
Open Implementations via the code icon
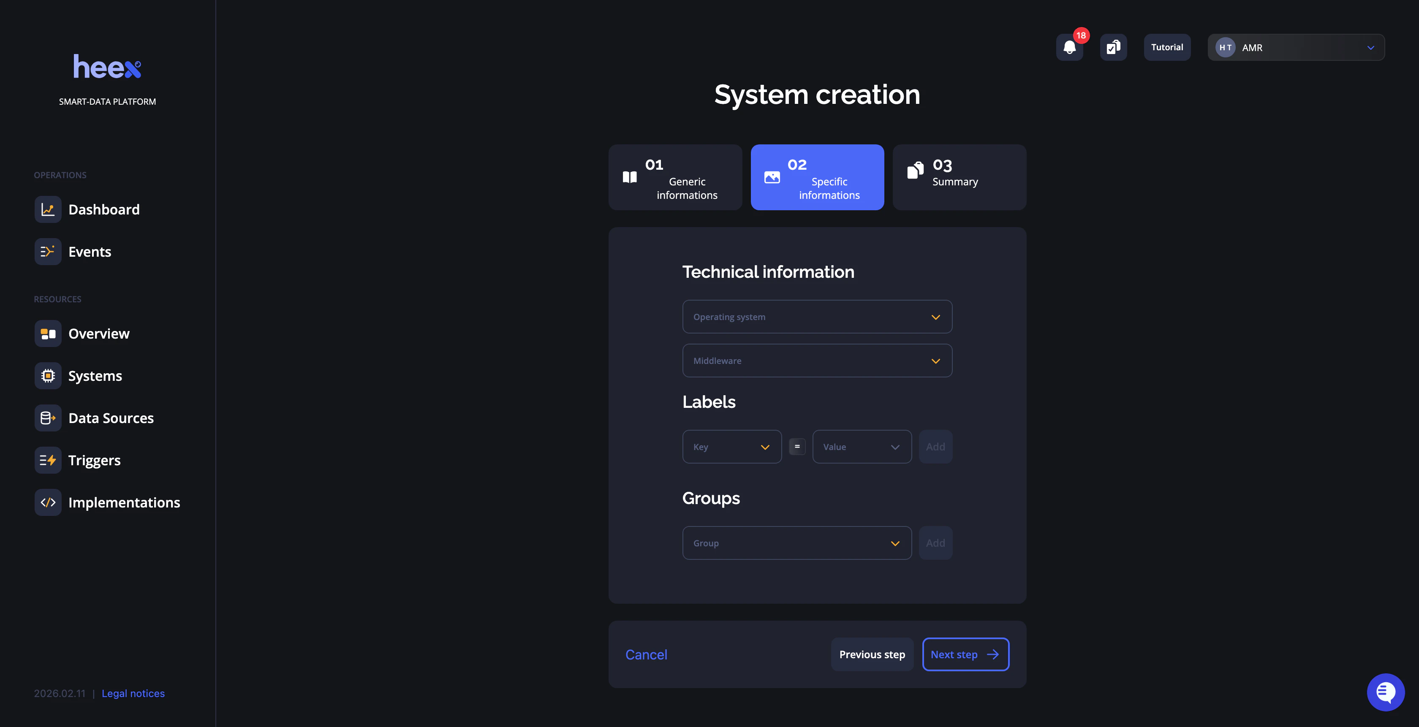[48, 502]
